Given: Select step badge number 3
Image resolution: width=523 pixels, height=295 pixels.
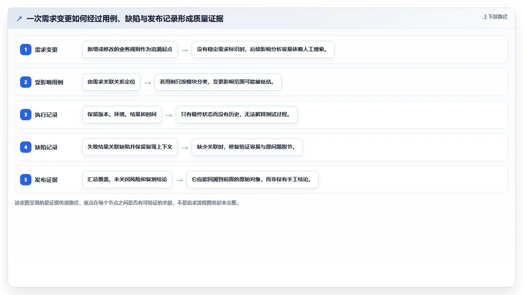Looking at the screenshot, I should click(x=26, y=115).
